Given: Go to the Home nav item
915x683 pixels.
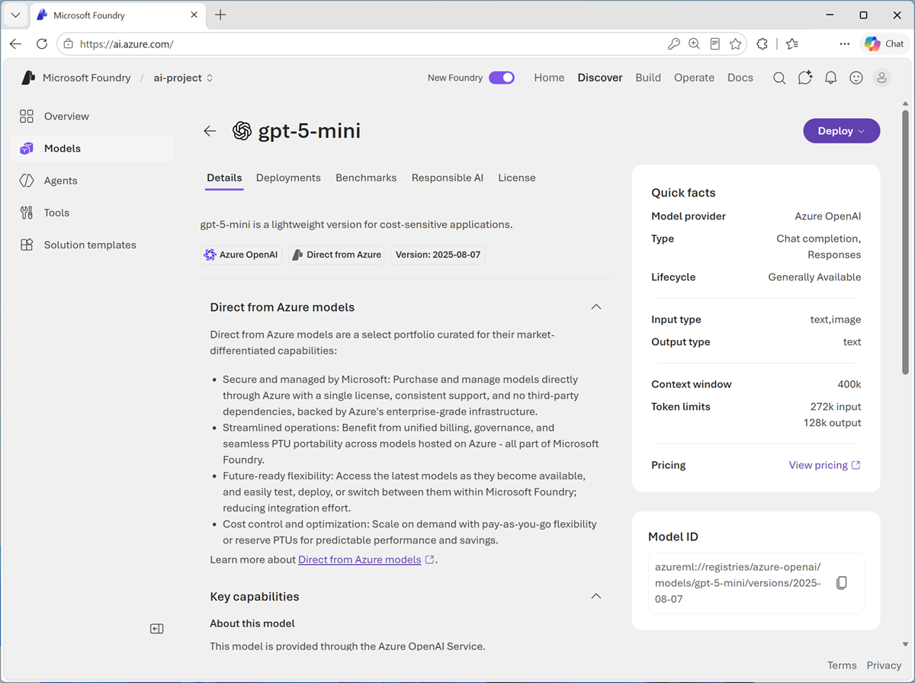Looking at the screenshot, I should pyautogui.click(x=549, y=78).
